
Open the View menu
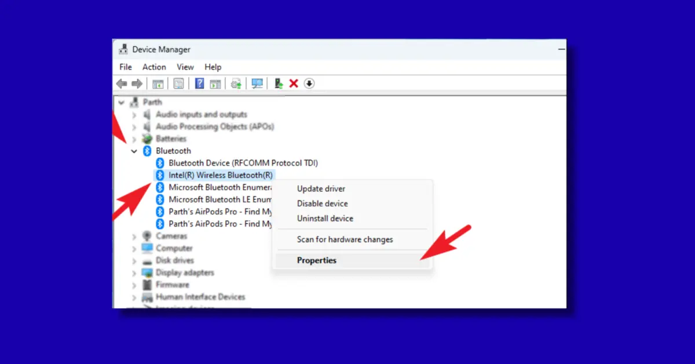185,67
